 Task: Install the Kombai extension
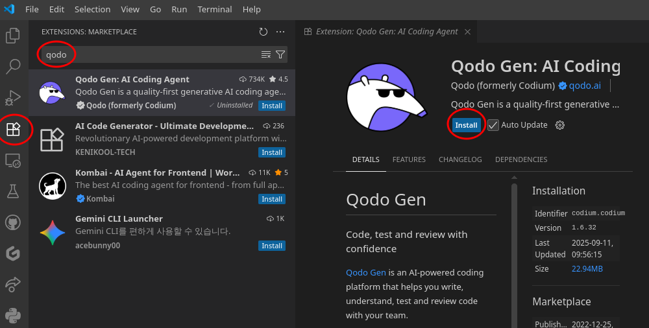[x=272, y=199]
